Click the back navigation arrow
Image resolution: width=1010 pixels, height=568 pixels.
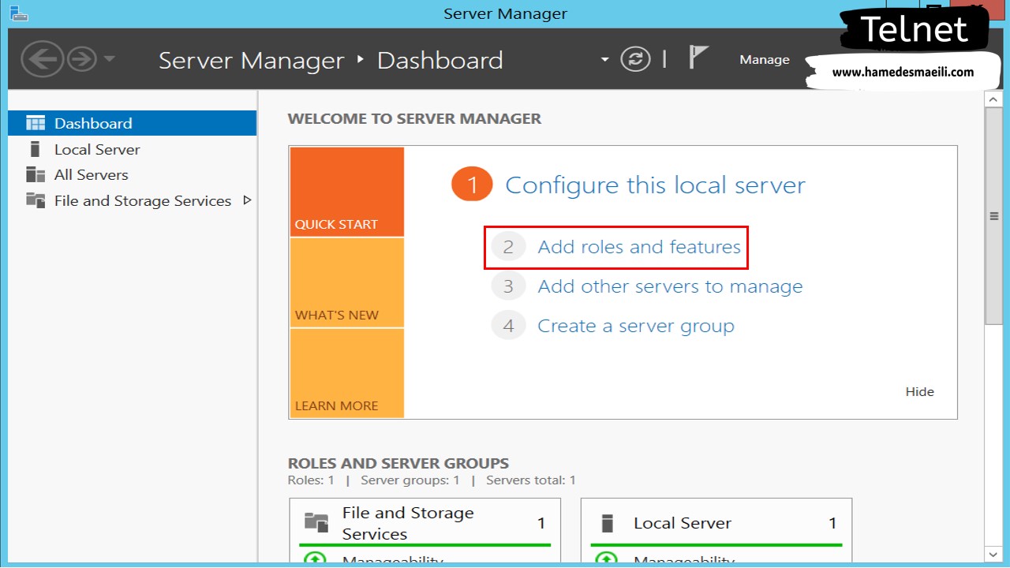(42, 59)
